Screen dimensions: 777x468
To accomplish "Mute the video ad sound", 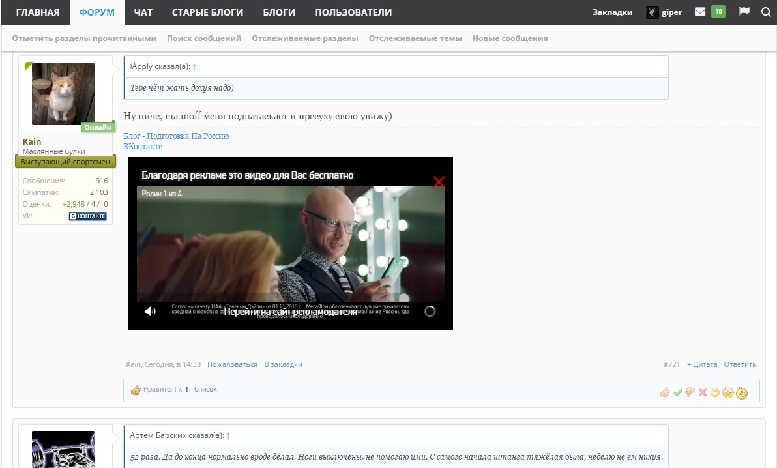I will click(150, 312).
